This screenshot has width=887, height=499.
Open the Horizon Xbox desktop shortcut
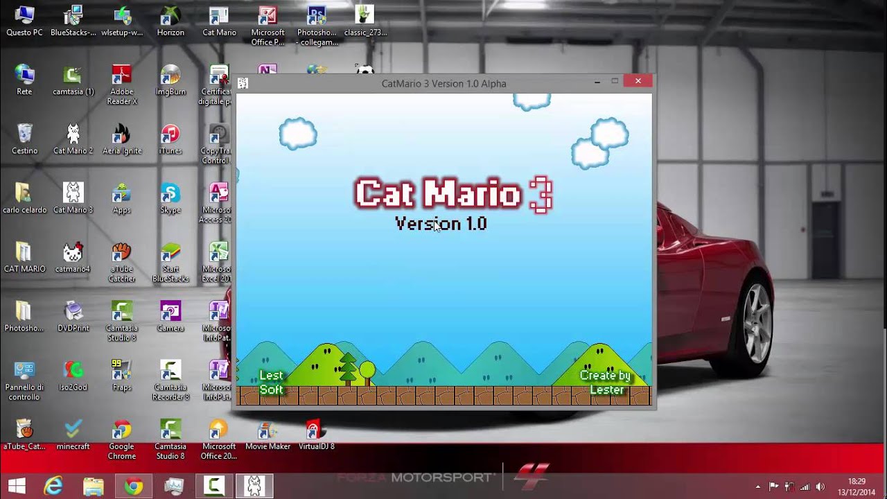point(170,21)
